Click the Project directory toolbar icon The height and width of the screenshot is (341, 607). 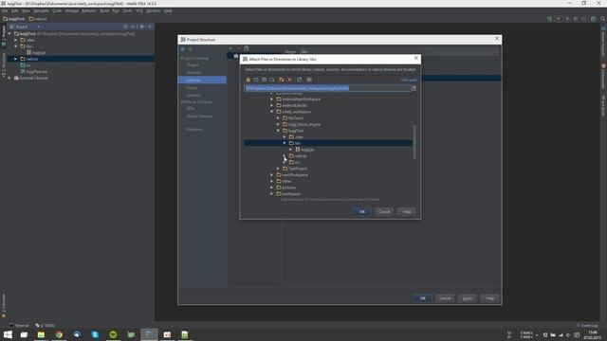point(264,80)
